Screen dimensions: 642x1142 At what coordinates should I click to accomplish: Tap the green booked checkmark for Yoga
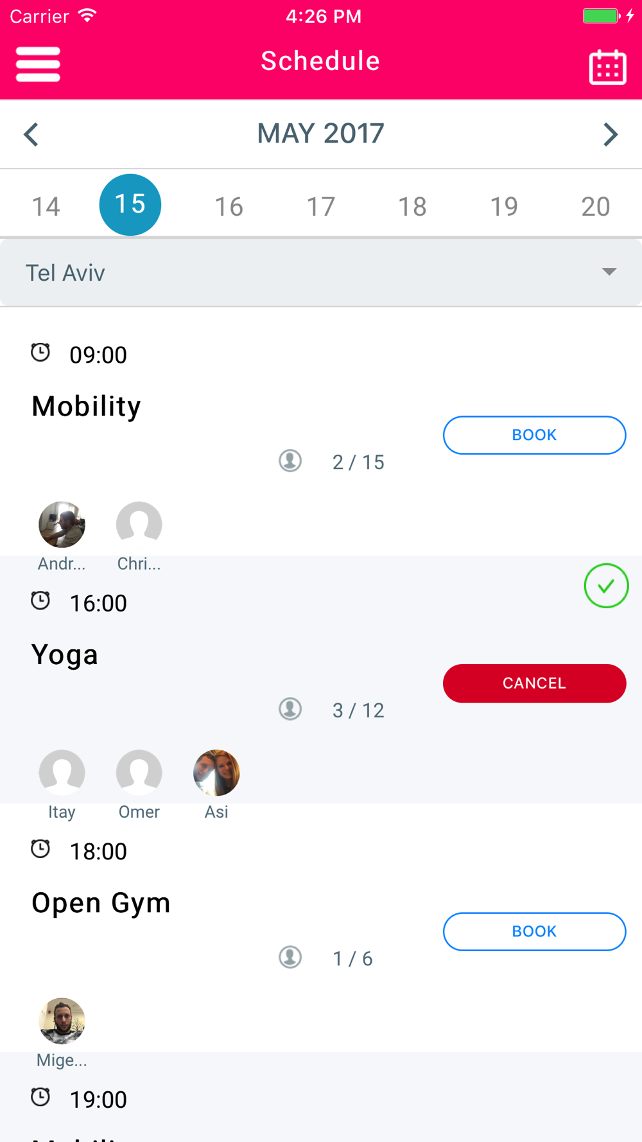pos(606,586)
